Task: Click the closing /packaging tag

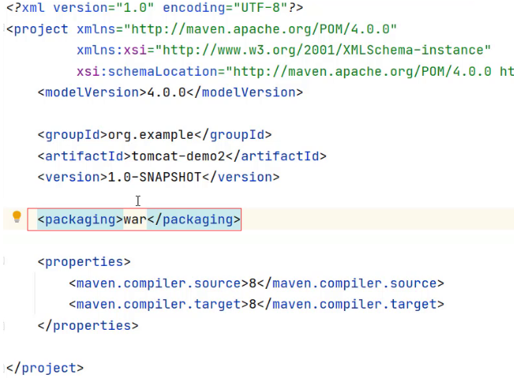Action: click(x=194, y=219)
